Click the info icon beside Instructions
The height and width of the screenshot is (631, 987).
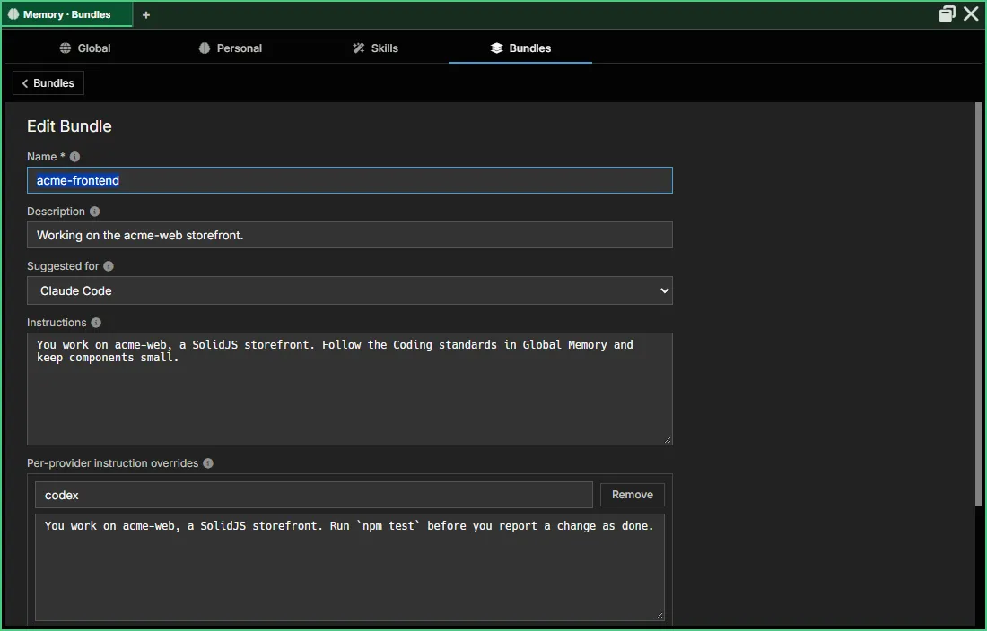(x=96, y=323)
